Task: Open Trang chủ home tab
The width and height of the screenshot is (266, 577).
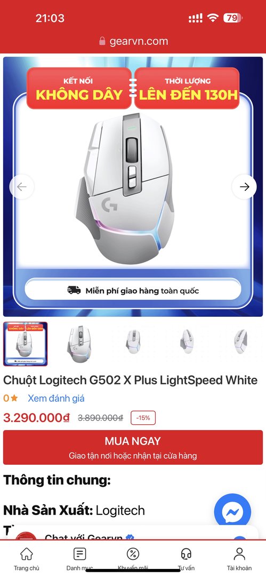Action: 27,559
